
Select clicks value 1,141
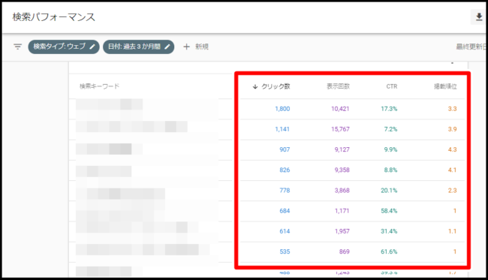[x=282, y=129]
